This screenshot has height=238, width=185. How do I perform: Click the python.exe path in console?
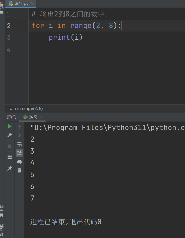[x=108, y=128]
